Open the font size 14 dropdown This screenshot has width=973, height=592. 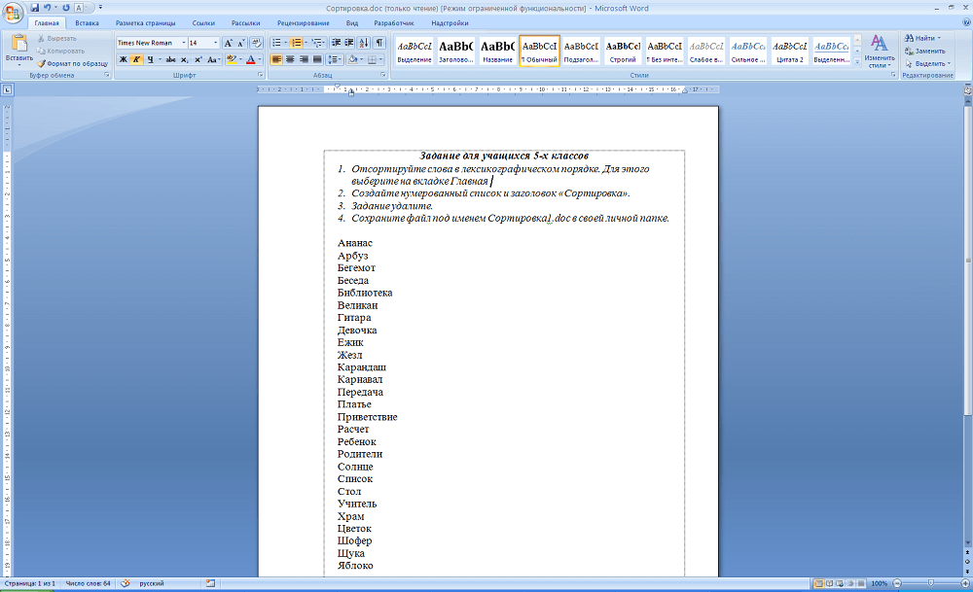point(215,43)
